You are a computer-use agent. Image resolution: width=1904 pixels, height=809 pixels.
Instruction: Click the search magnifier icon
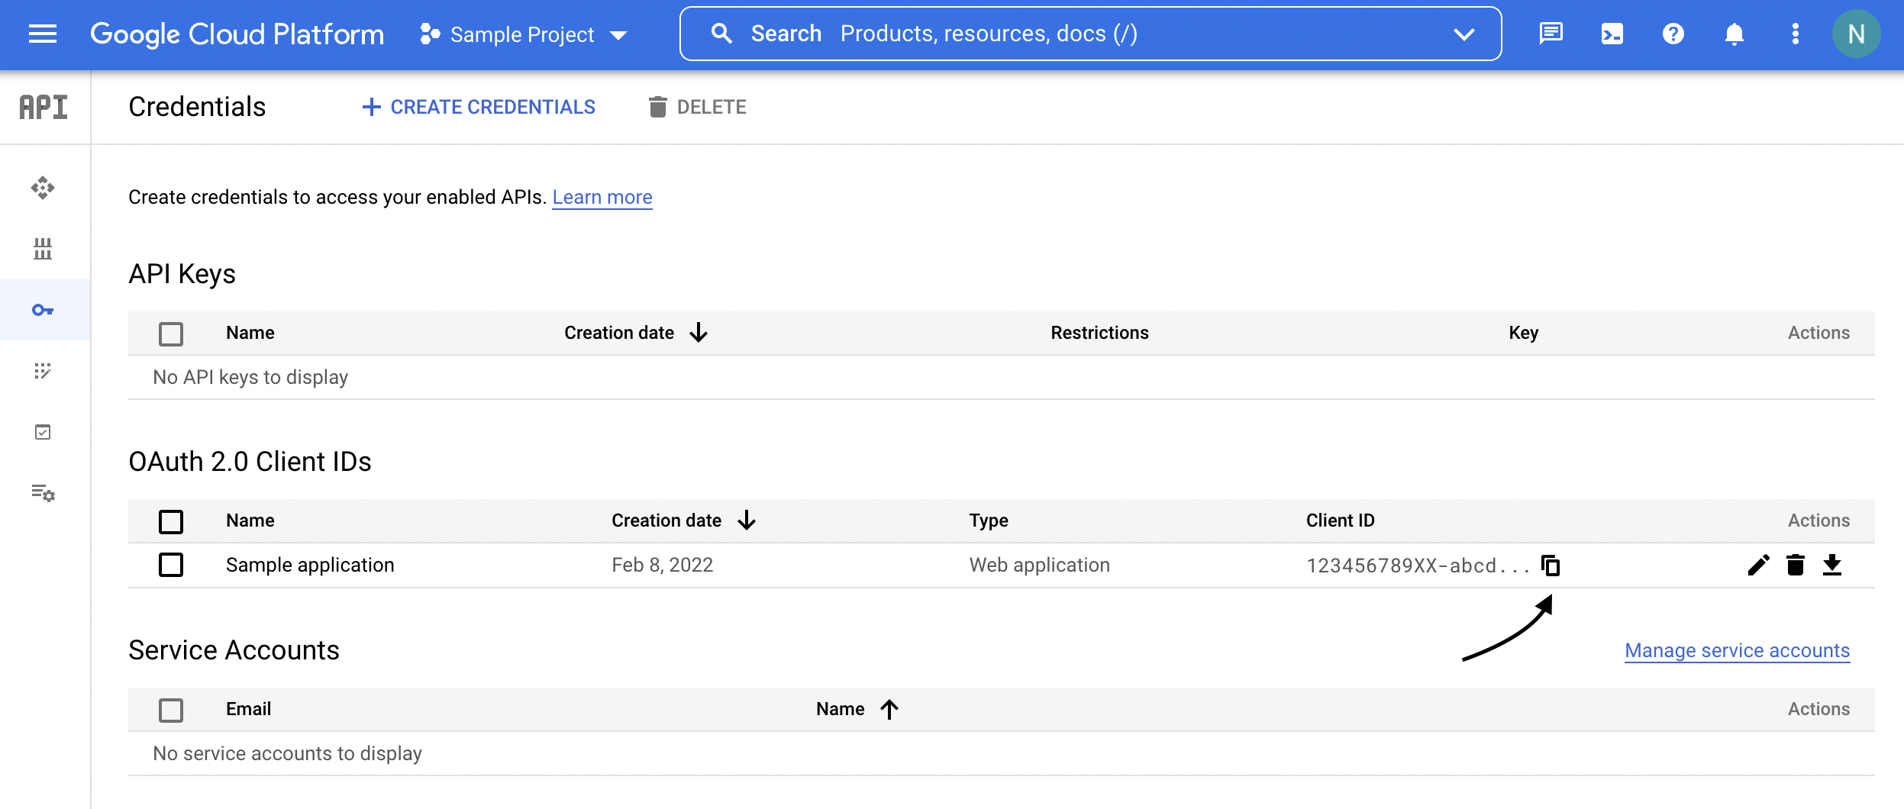point(721,34)
